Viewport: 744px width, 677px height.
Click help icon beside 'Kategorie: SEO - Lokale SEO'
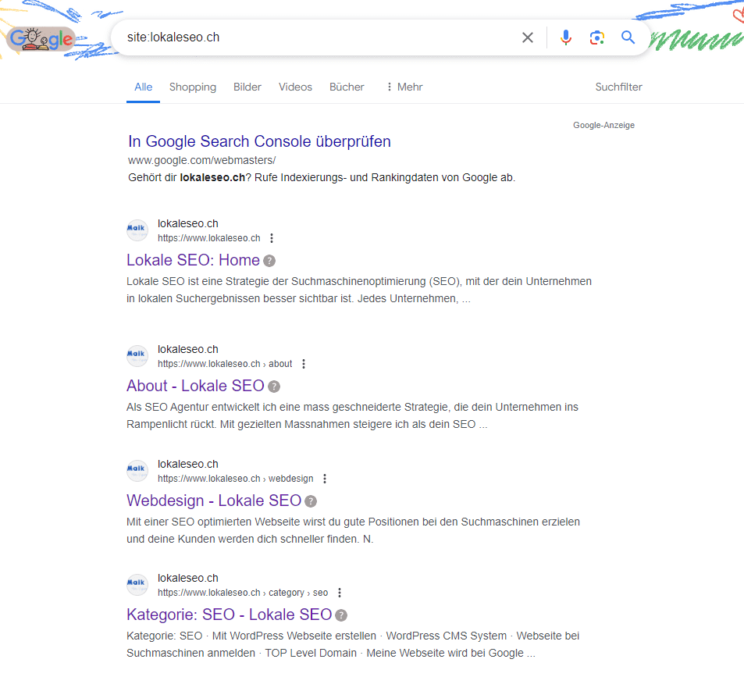tap(341, 615)
